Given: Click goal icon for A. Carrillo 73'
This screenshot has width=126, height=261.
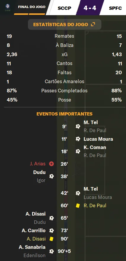Looking at the screenshot, I should click(52, 230).
